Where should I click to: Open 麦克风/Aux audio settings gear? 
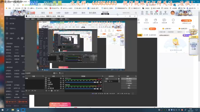coord(101,82)
